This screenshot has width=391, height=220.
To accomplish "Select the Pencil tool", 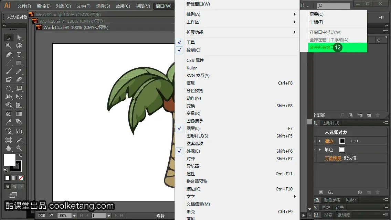I will [x=19, y=71].
